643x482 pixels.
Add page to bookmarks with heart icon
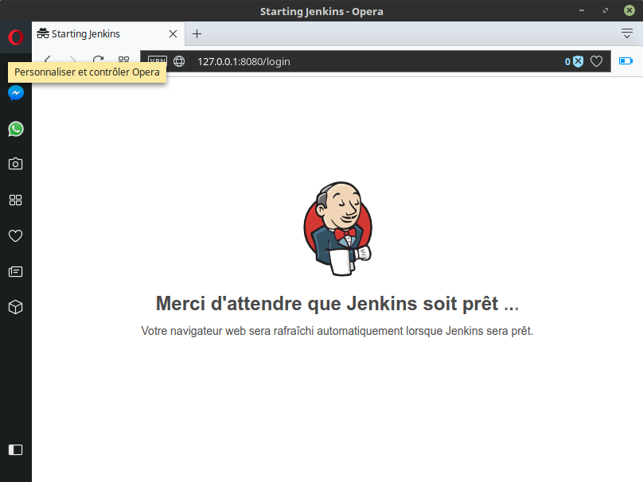pos(596,61)
